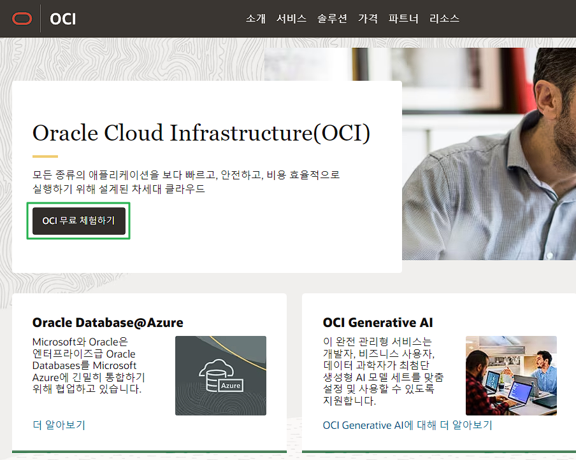Viewport: 576px width, 460px height.
Task: Open the 리소스 navigation item
Action: pyautogui.click(x=444, y=18)
